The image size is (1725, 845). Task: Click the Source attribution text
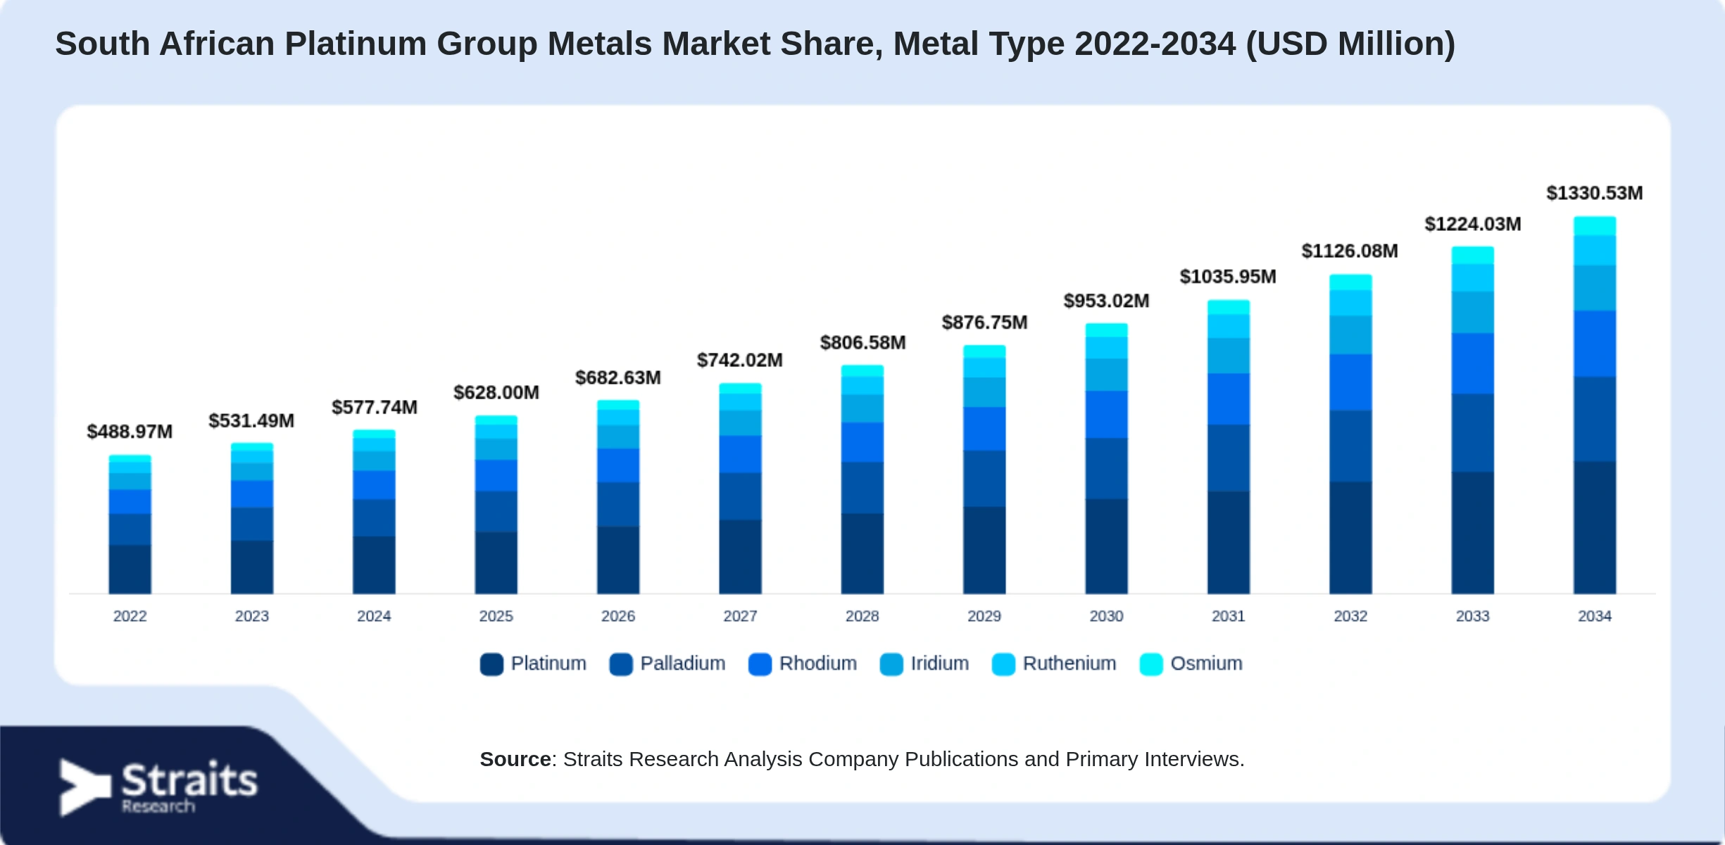[x=862, y=759]
